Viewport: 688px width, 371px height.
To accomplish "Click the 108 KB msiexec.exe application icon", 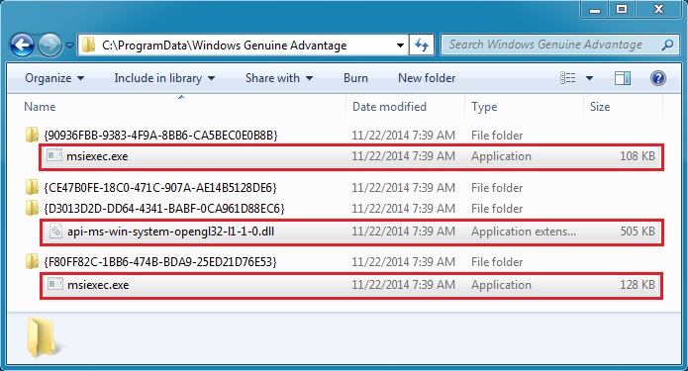I will 54,155.
